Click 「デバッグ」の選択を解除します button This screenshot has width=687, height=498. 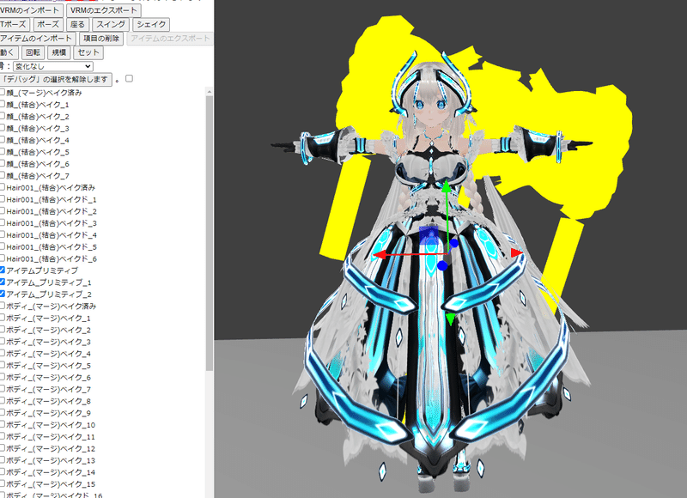point(55,79)
